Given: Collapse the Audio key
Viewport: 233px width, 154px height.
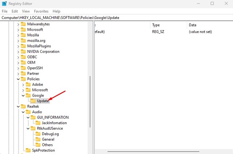Looking at the screenshot, I should (23, 112).
